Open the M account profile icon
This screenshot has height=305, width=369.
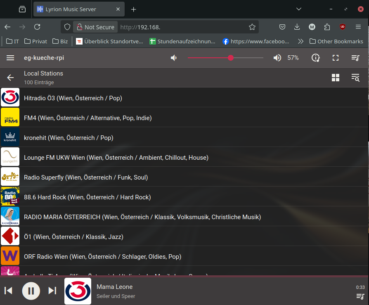(312, 27)
